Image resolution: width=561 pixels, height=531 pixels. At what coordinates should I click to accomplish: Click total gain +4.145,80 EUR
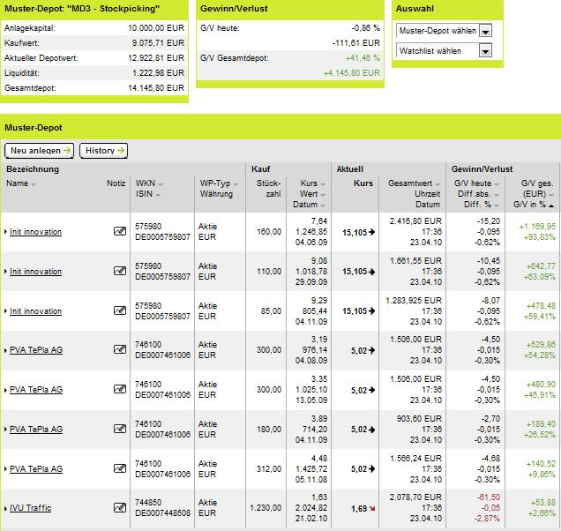352,73
